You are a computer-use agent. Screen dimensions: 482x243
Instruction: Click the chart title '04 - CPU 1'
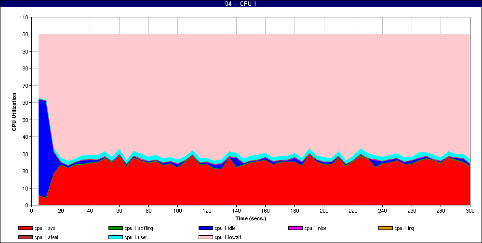(x=241, y=4)
